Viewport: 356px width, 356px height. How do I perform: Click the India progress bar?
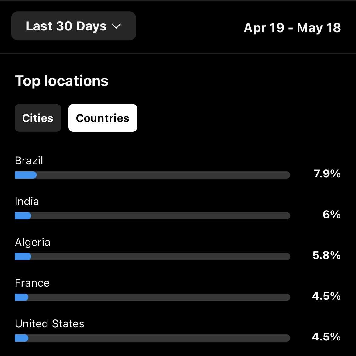coord(152,216)
